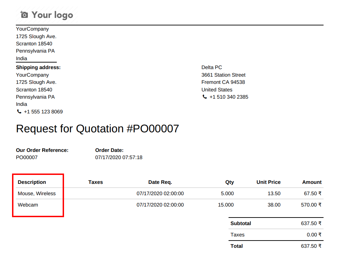Click the "3661 Station Street" address line
This screenshot has width=338, height=267.
point(223,75)
